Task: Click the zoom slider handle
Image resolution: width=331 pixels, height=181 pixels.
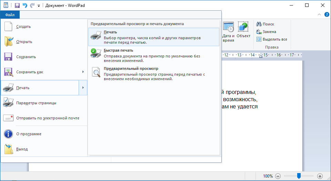Action: tap(299, 176)
